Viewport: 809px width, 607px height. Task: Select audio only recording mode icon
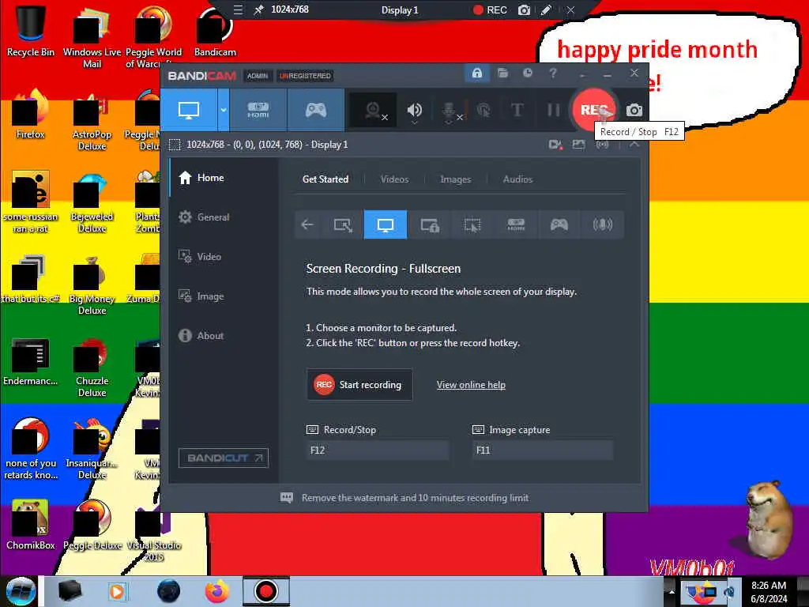[x=602, y=224]
